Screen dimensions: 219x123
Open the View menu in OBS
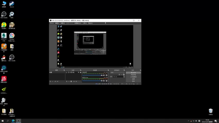[63, 23]
